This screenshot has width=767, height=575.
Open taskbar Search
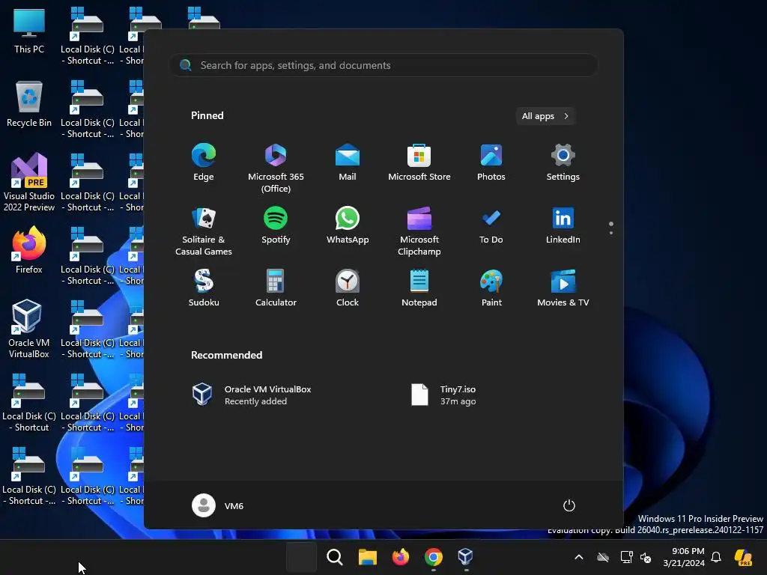click(335, 556)
